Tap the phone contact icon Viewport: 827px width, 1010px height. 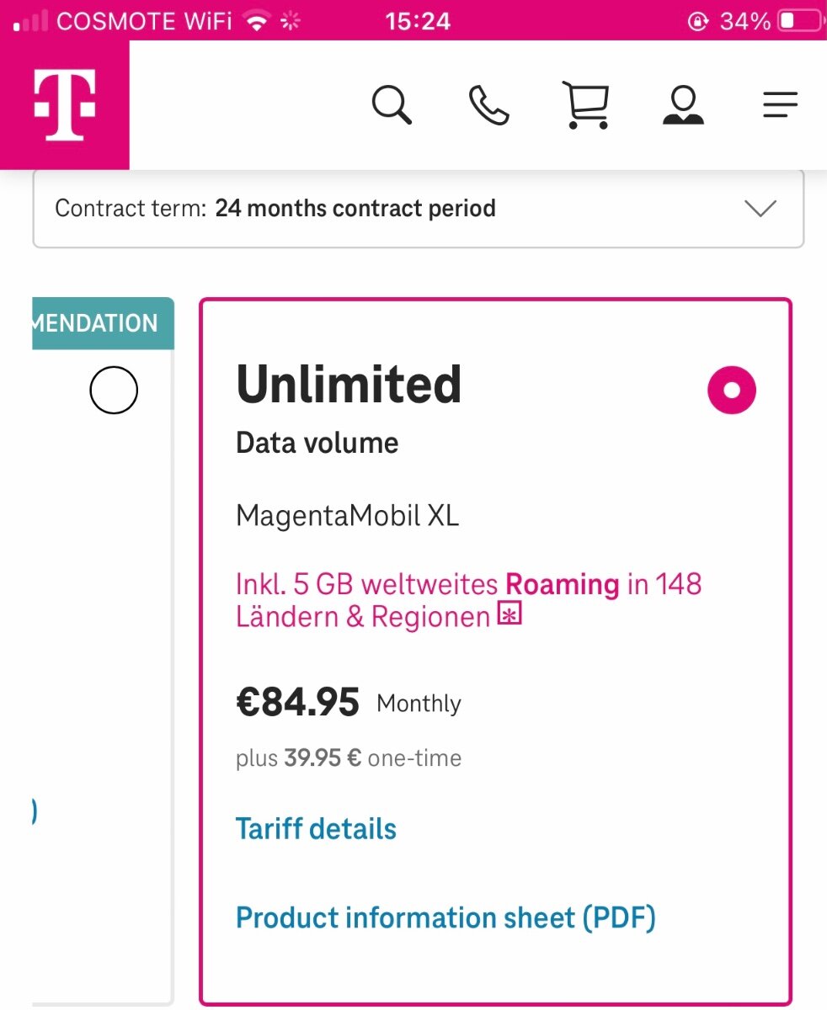[x=488, y=105]
